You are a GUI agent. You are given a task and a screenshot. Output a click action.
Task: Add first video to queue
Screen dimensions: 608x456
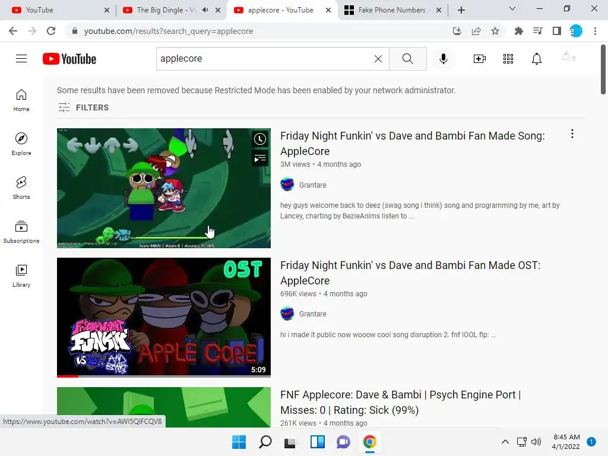(x=260, y=158)
